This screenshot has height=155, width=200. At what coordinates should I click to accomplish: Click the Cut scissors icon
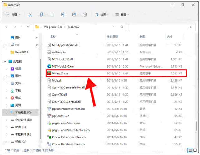coord(30,15)
